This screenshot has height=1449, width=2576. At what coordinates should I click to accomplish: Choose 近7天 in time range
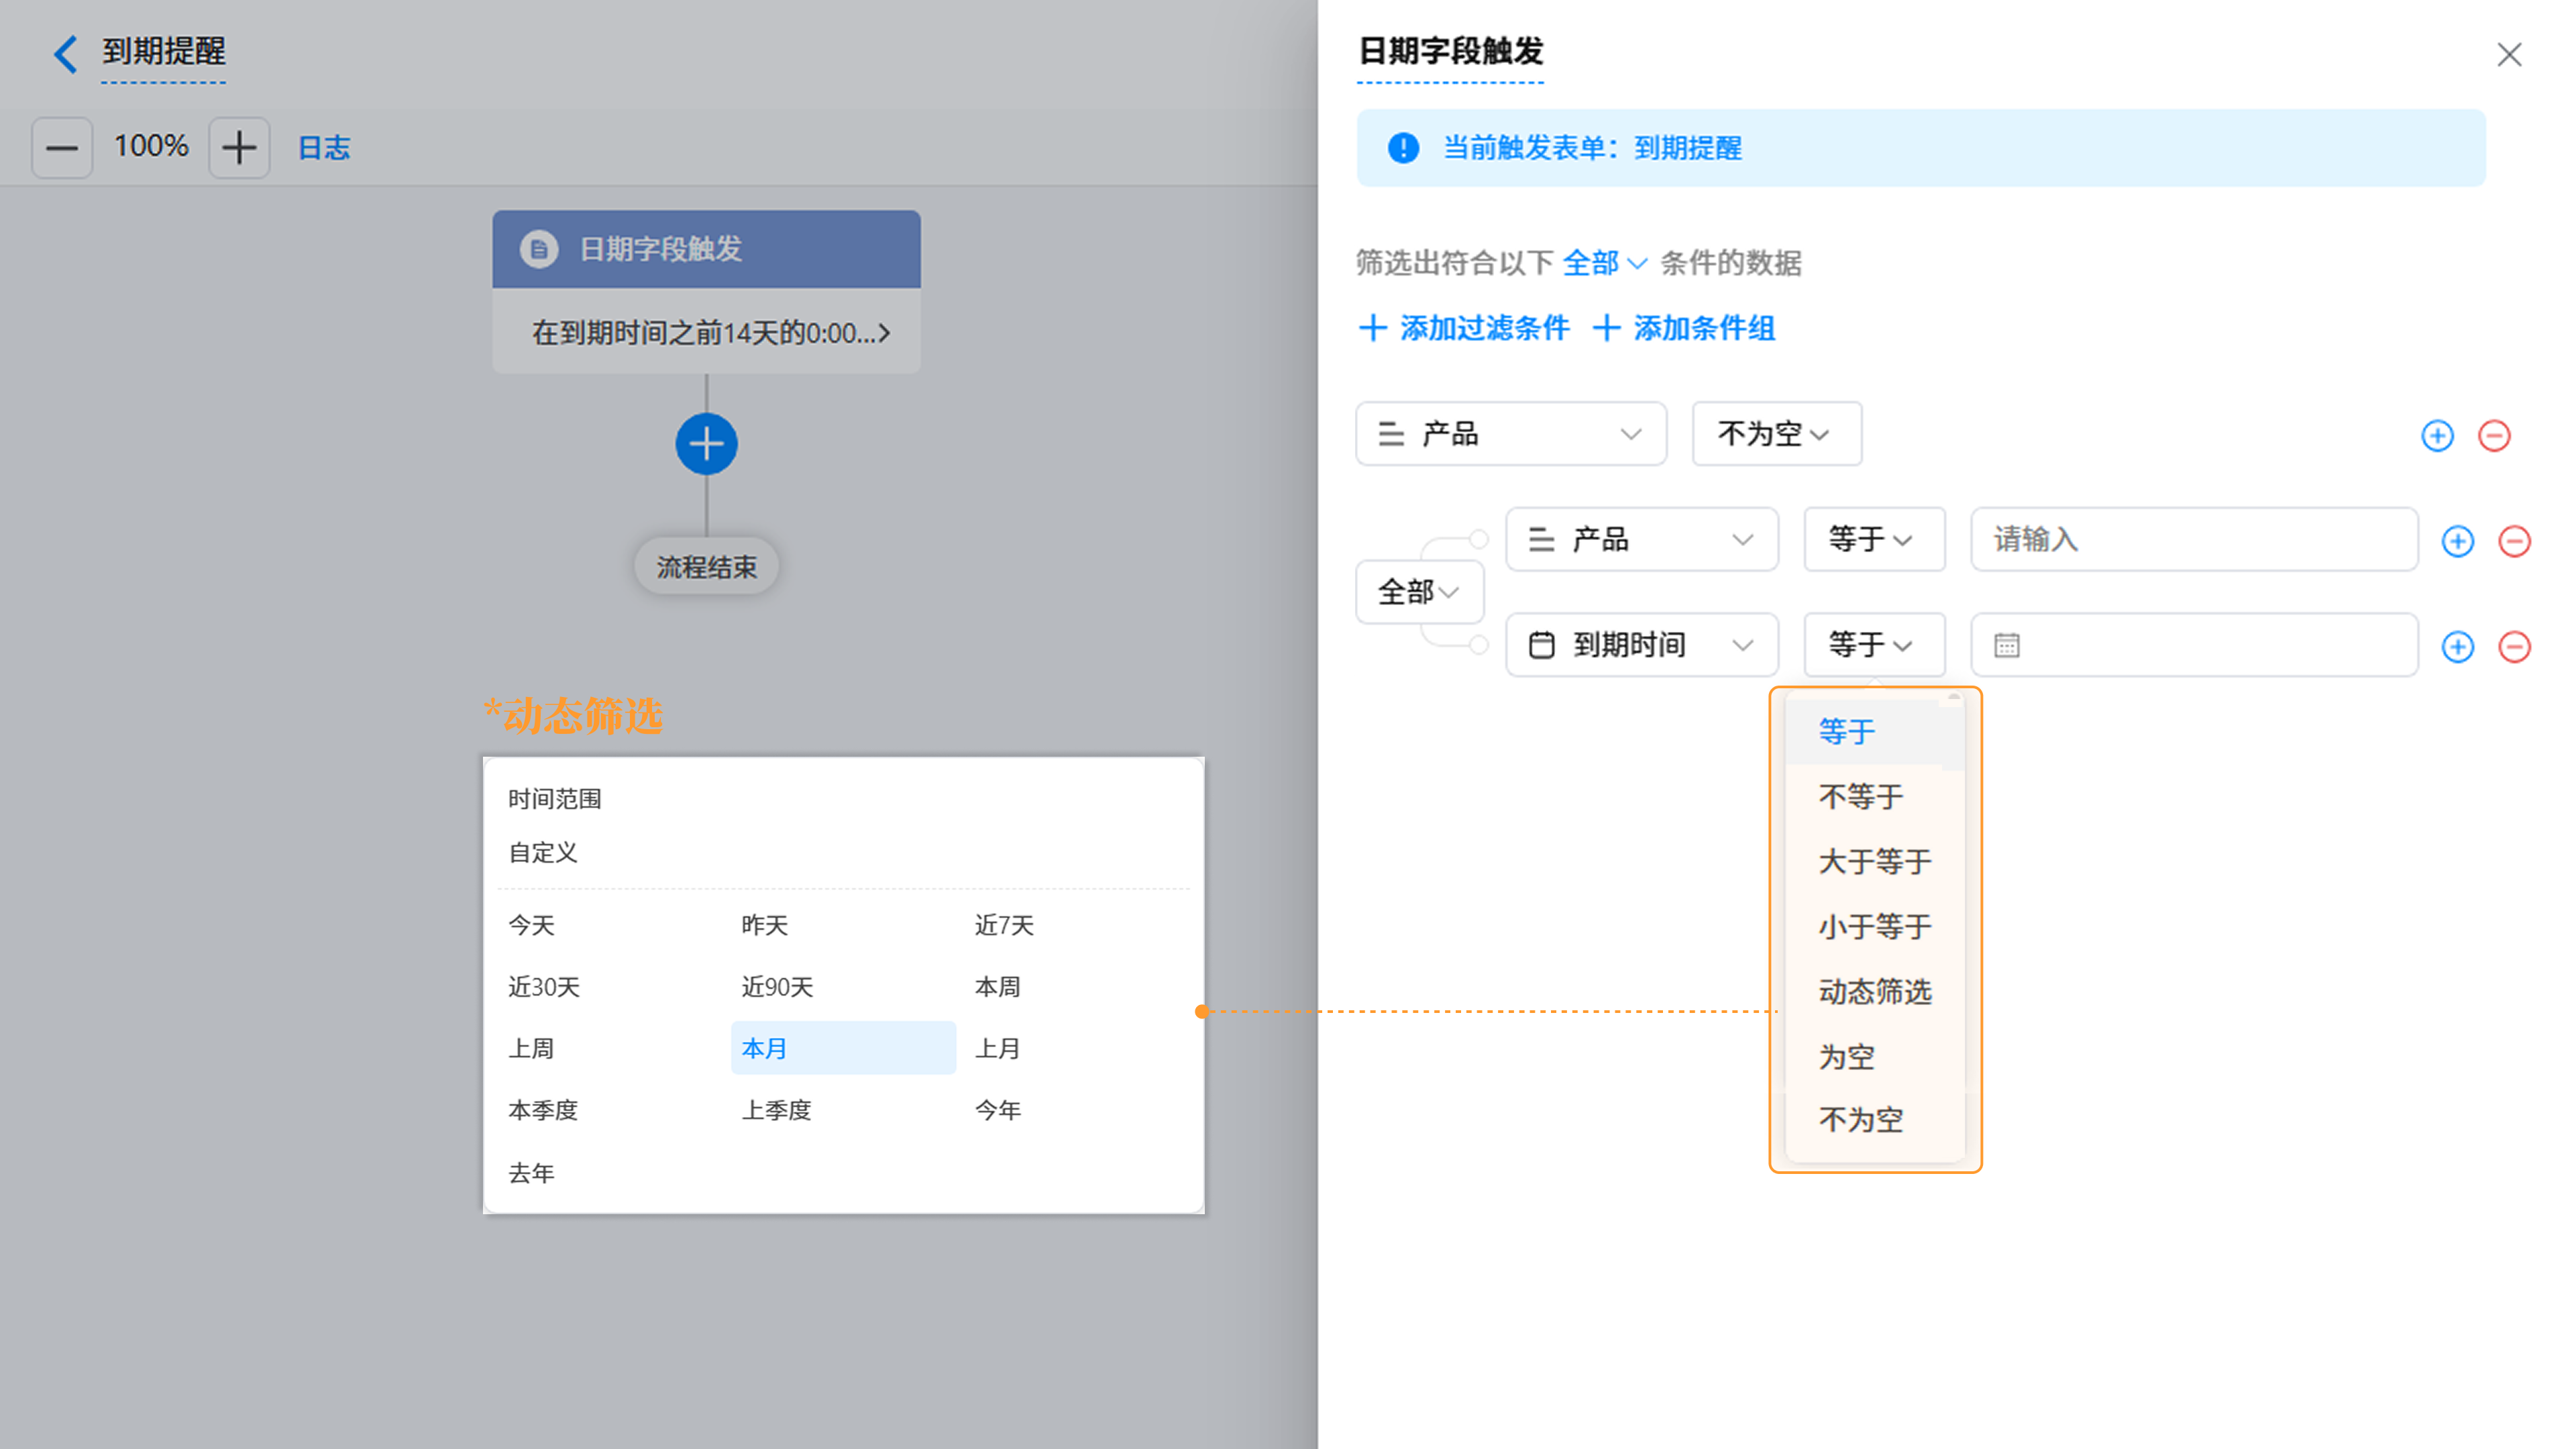click(1004, 925)
